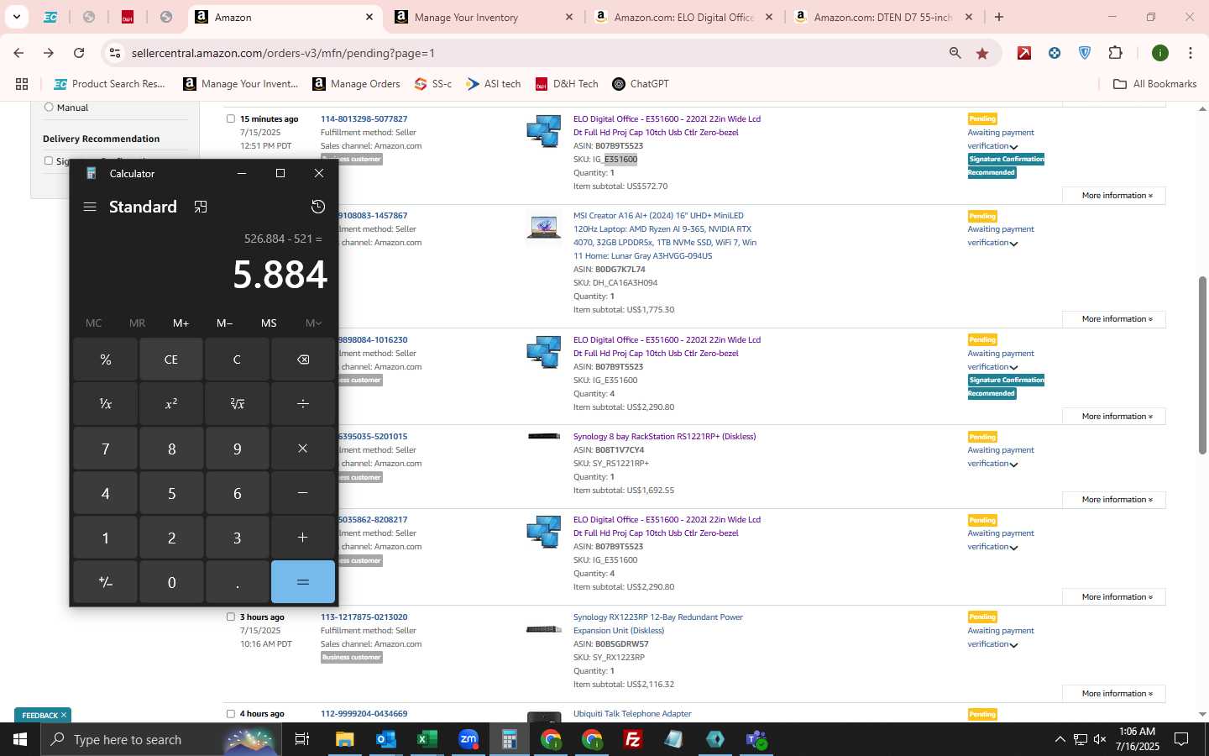Click Chrome back arrow
This screenshot has height=756, width=1209.
pos(18,53)
